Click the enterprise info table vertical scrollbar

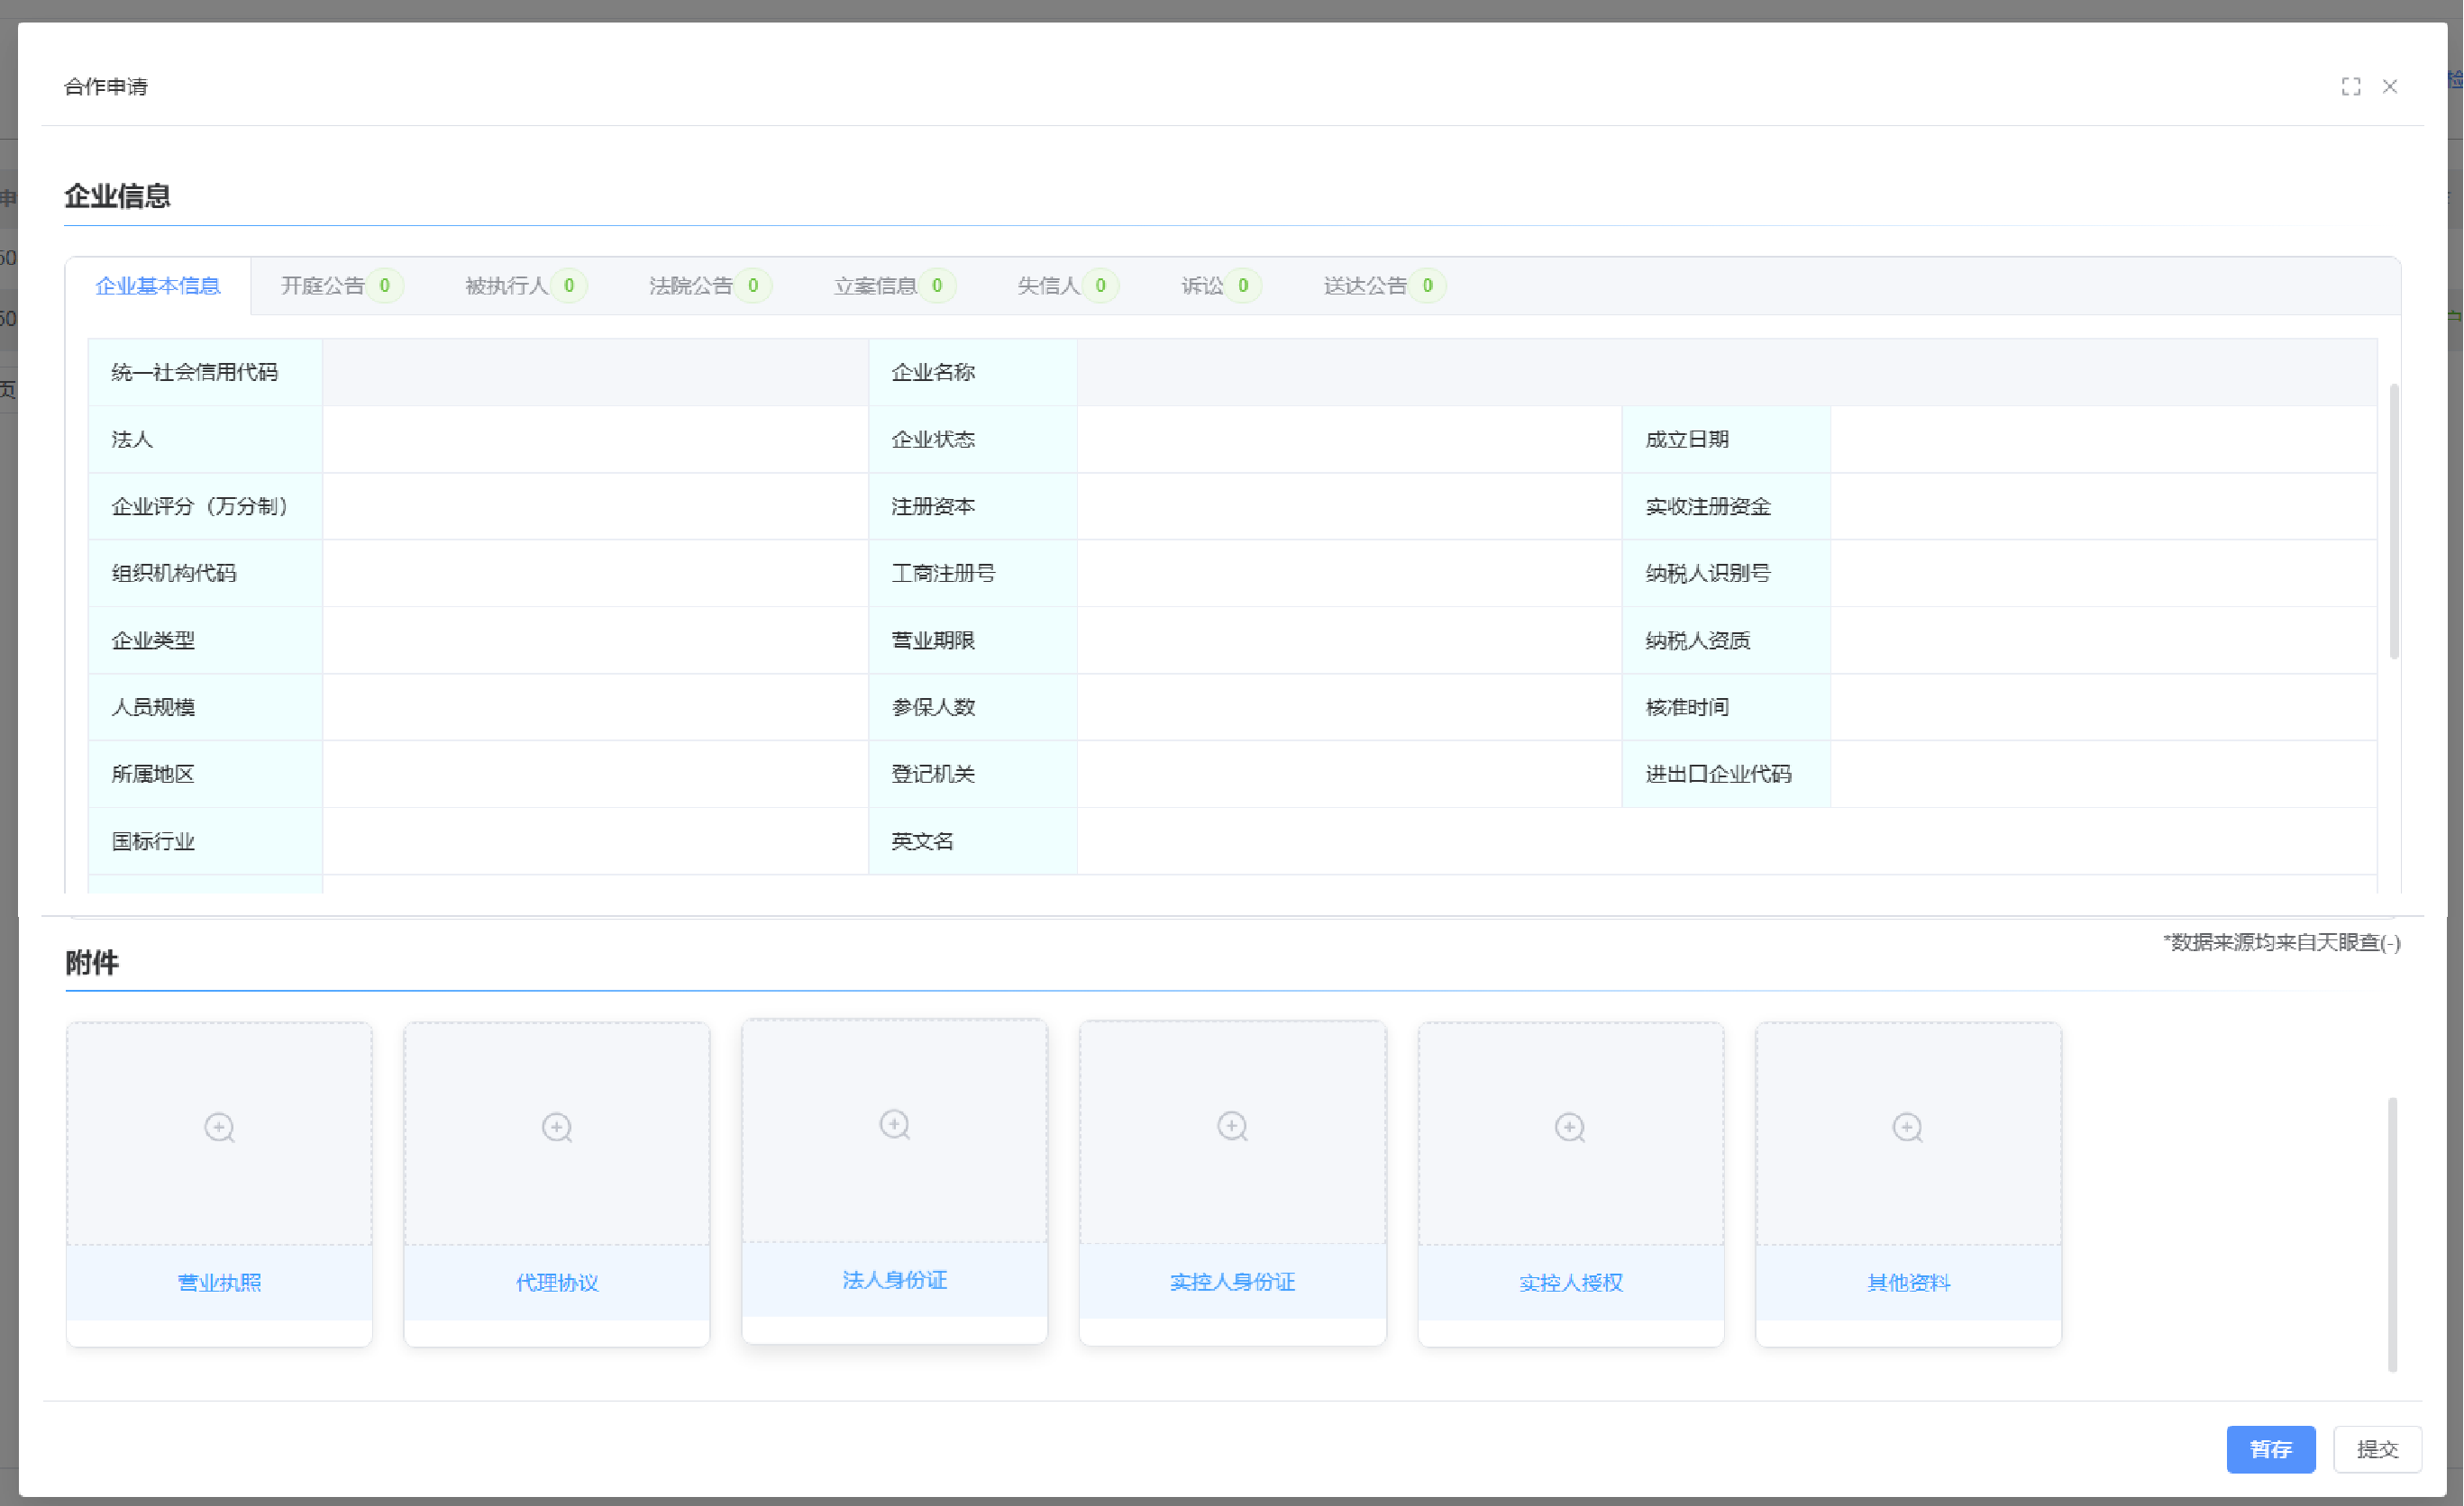pos(2393,520)
